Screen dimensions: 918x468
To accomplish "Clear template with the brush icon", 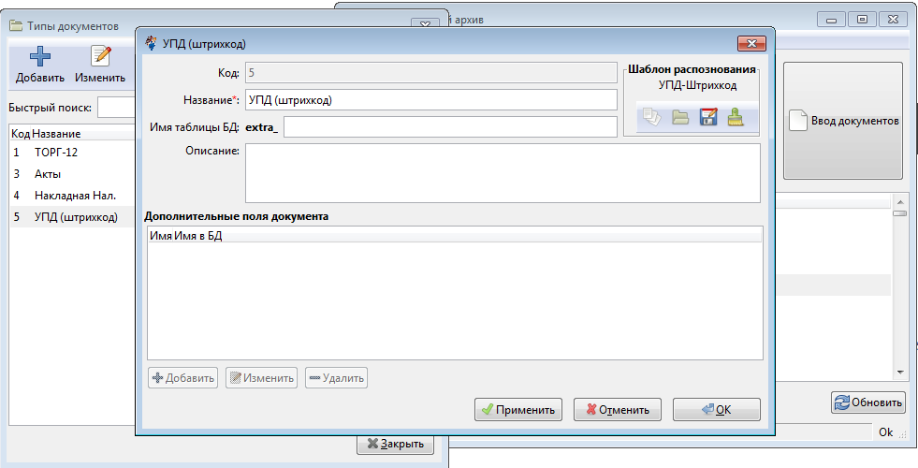I will [736, 117].
